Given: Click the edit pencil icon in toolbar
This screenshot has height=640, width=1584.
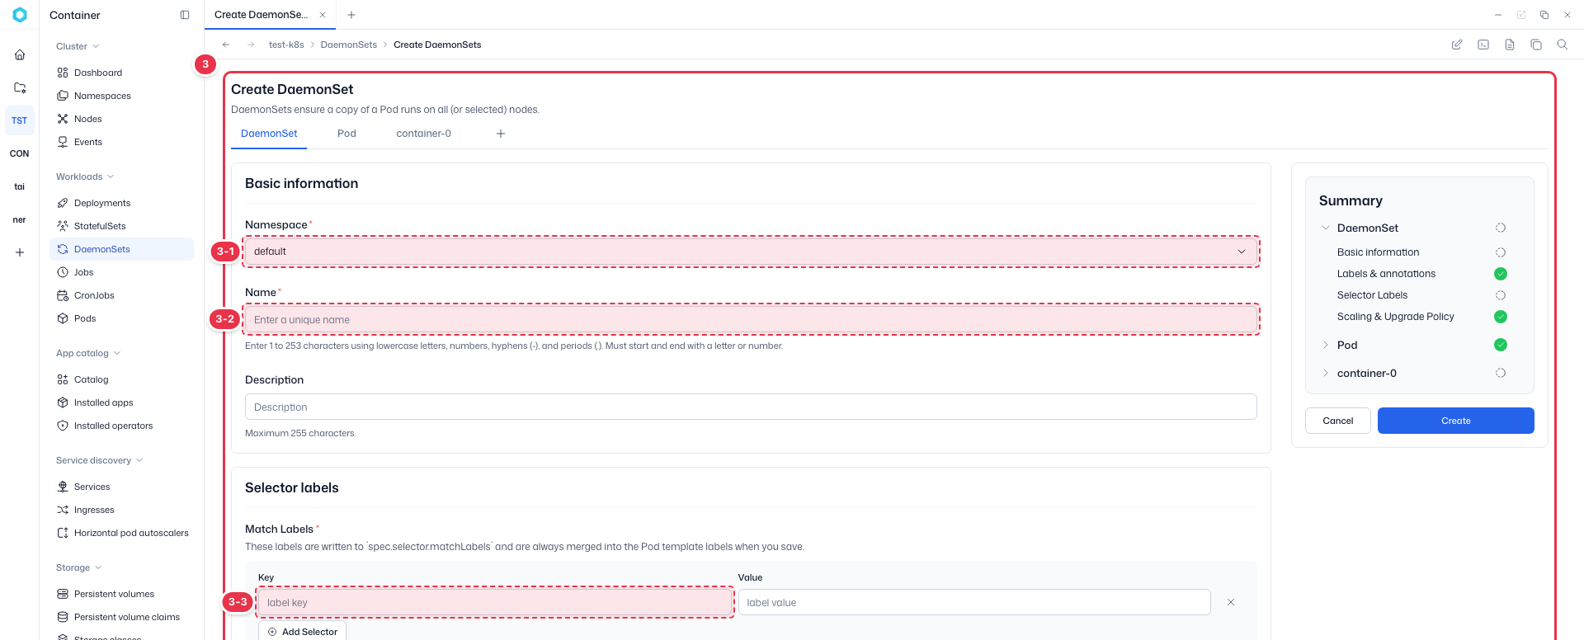Looking at the screenshot, I should 1457,45.
